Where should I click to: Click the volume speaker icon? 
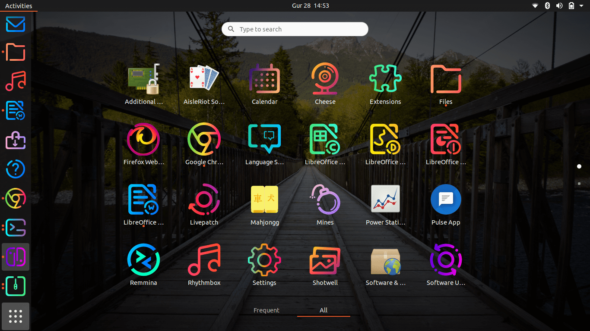(x=559, y=6)
